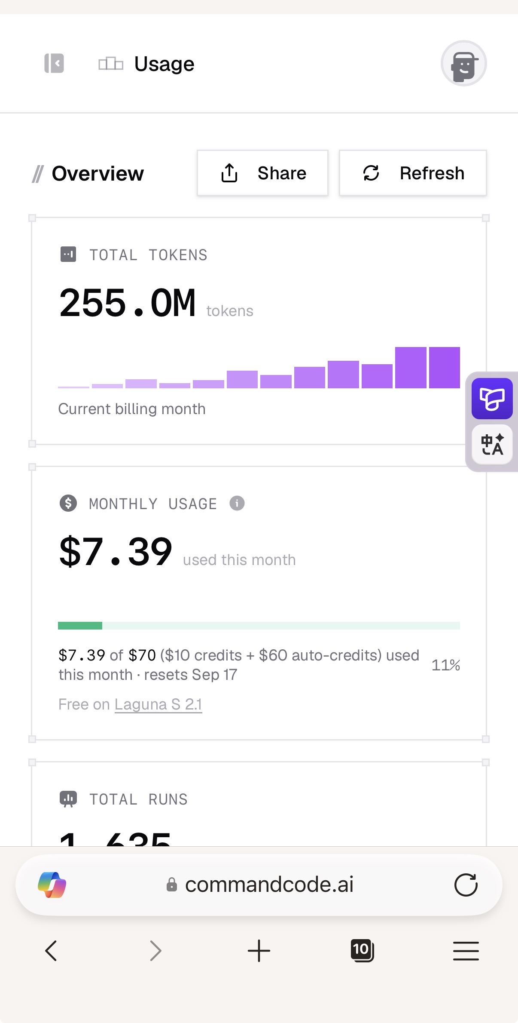Click the Total Tokens card icon
The width and height of the screenshot is (518, 1023).
(x=68, y=254)
